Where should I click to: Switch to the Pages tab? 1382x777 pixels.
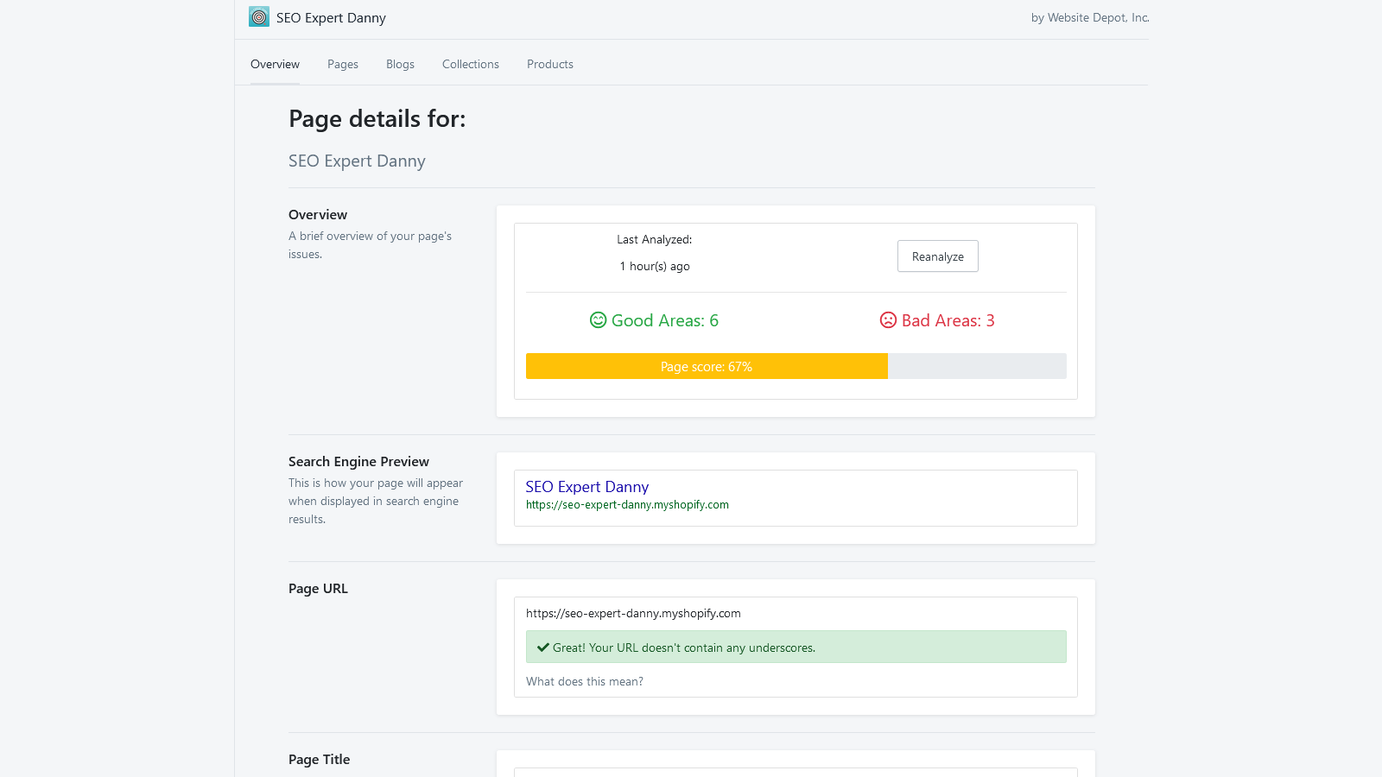tap(343, 64)
